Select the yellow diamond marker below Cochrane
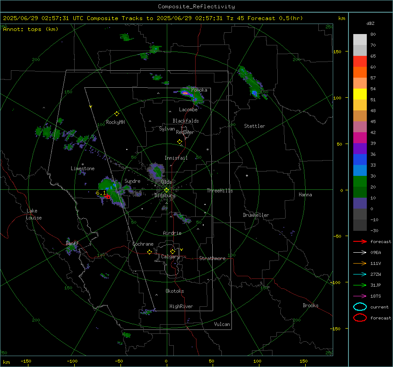Image resolution: width=393 pixels, height=367 pixels. tap(149, 252)
